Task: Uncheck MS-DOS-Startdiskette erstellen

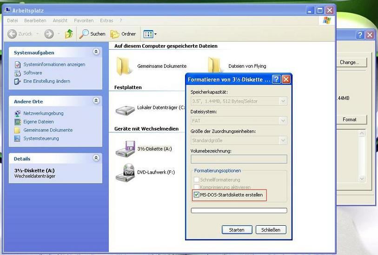Action: pyautogui.click(x=197, y=195)
